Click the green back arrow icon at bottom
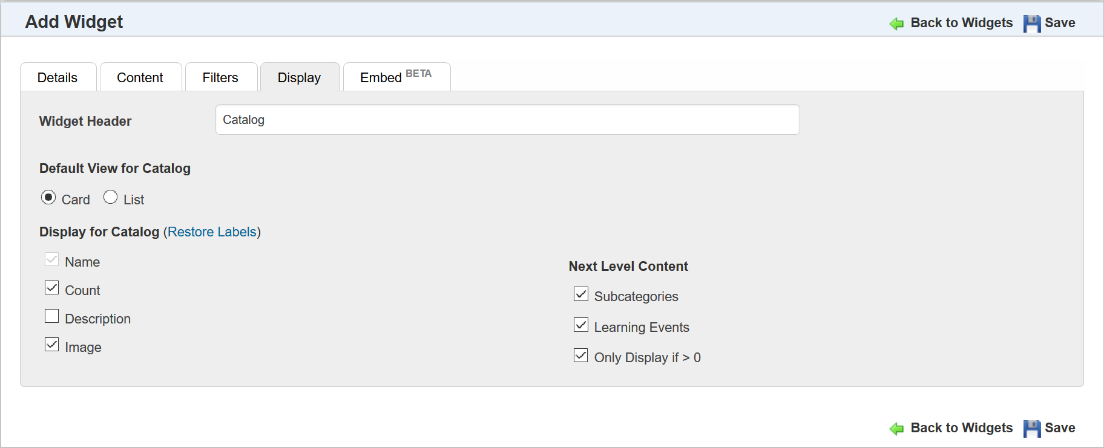 (x=896, y=429)
